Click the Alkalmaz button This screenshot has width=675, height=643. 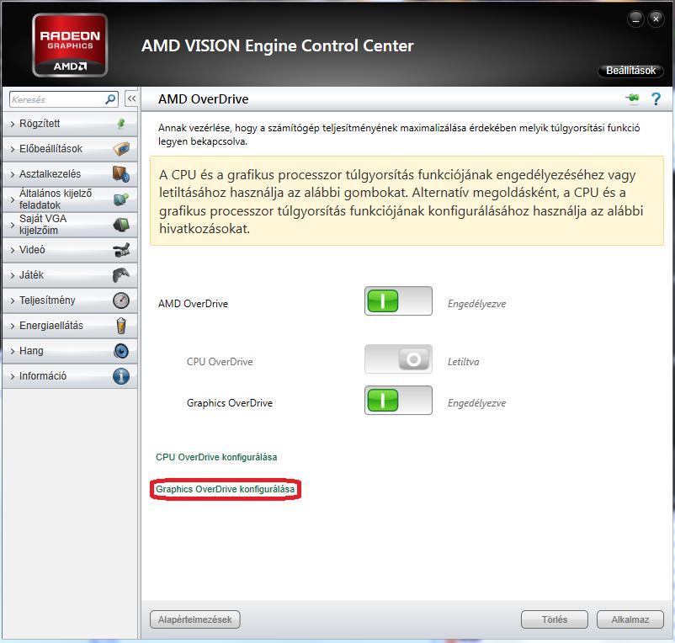click(630, 619)
